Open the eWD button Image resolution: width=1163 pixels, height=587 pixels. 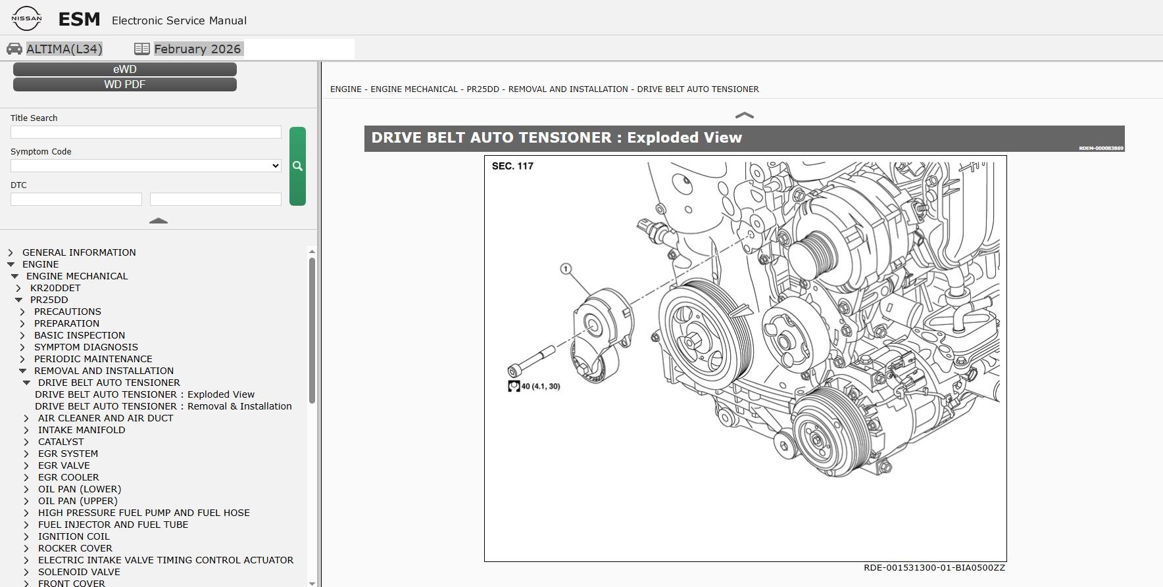125,69
